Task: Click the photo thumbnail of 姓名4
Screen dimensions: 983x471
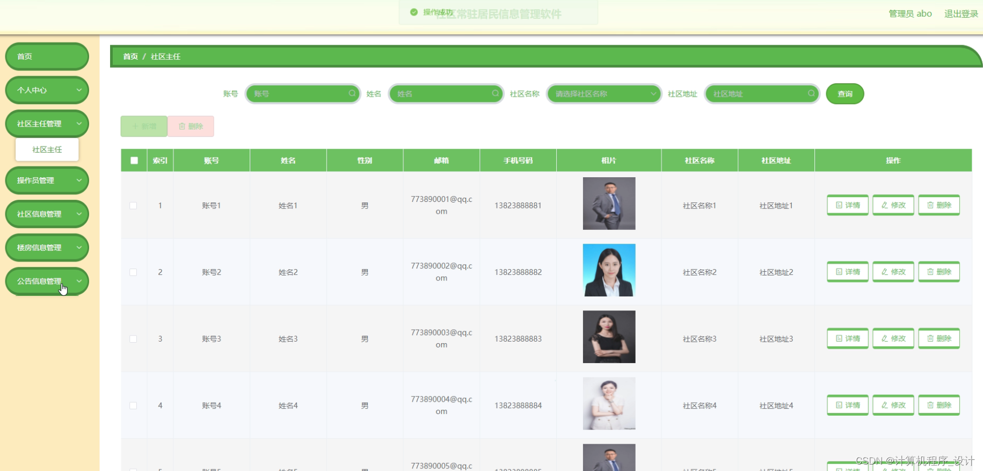Action: (x=609, y=403)
